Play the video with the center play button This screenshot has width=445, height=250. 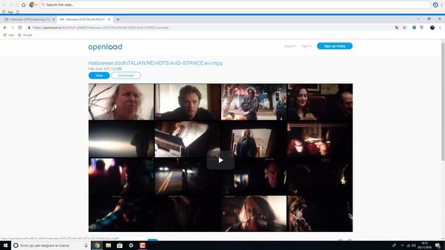(x=220, y=160)
